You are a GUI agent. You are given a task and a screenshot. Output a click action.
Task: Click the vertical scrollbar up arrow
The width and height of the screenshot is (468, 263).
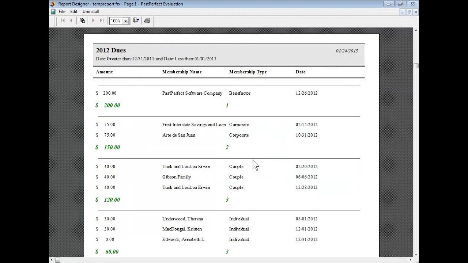tap(416, 31)
